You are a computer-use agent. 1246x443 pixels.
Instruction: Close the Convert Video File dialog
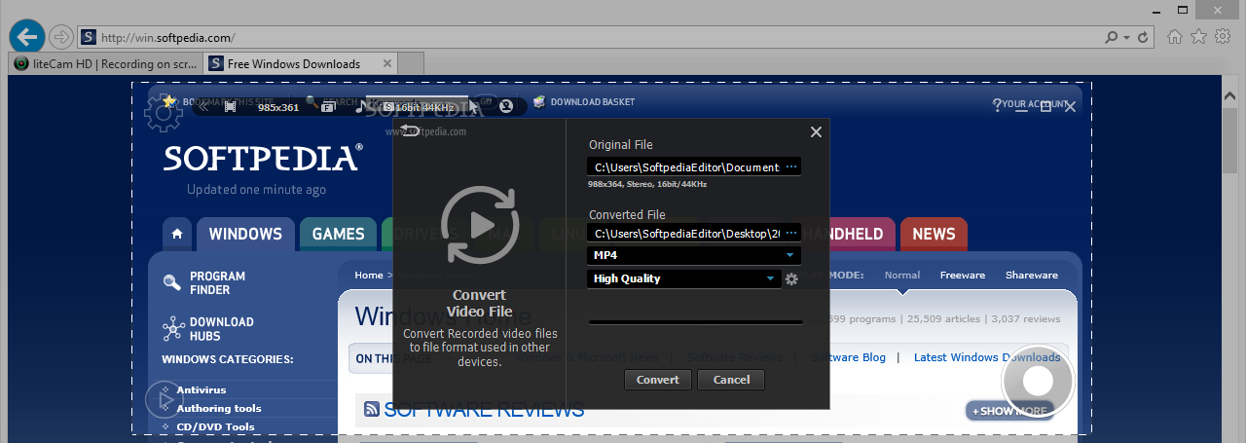(x=816, y=131)
